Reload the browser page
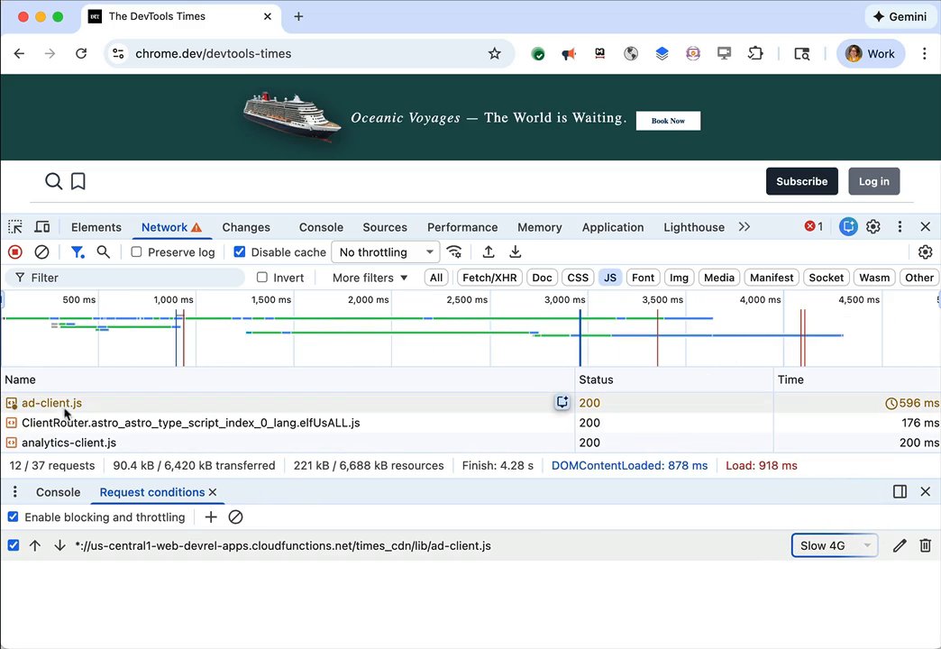The width and height of the screenshot is (941, 649). 81,53
